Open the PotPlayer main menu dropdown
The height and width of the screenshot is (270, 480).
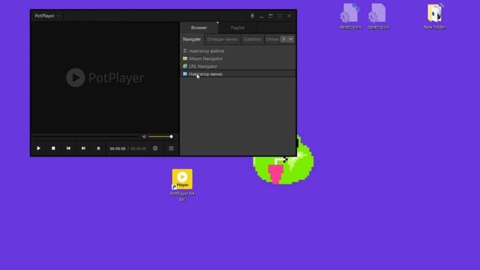tap(47, 16)
